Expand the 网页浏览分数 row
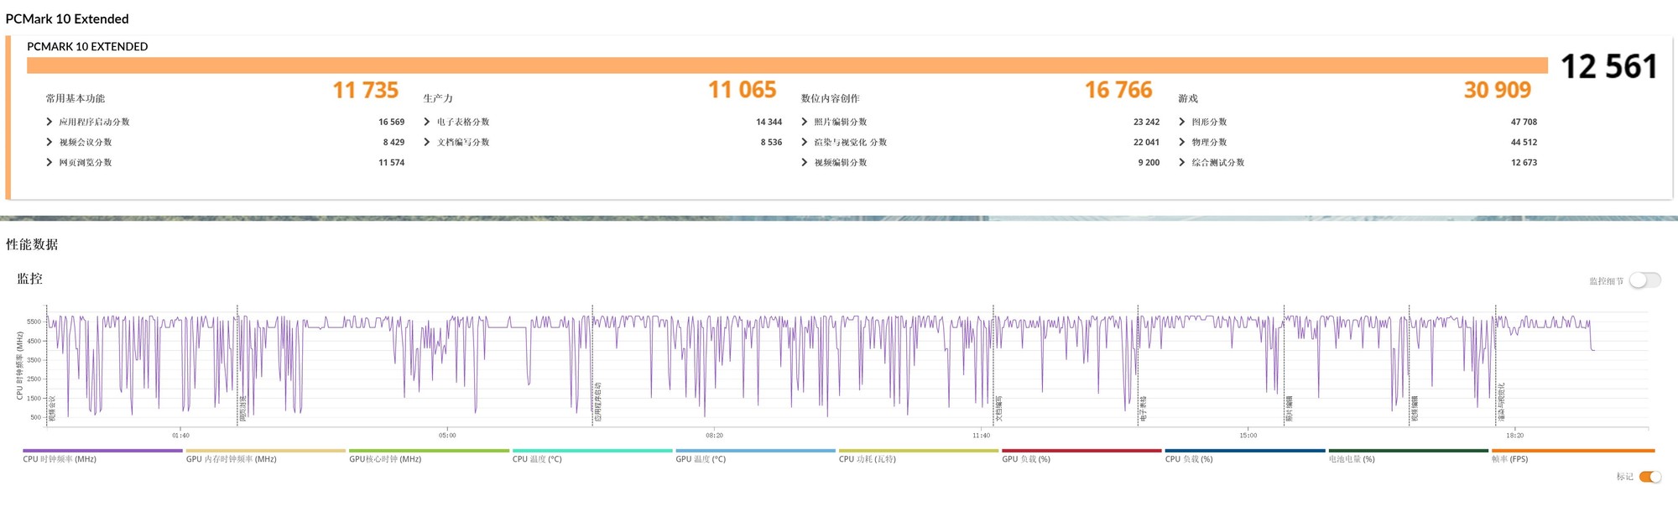This screenshot has height=507, width=1678. (x=49, y=162)
